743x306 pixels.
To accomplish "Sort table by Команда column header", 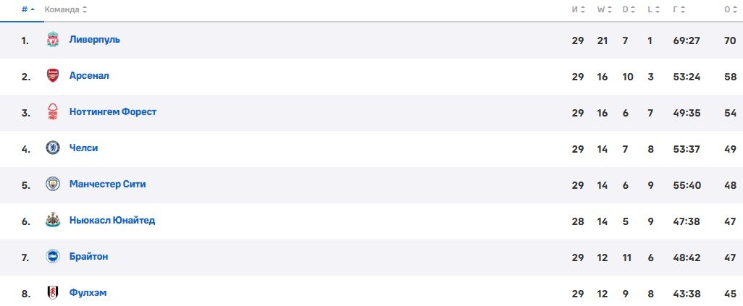I will pyautogui.click(x=65, y=10).
